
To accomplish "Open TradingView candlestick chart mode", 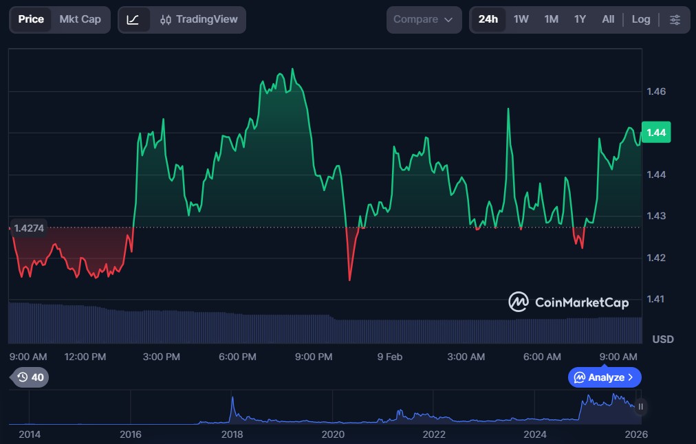I will point(197,20).
